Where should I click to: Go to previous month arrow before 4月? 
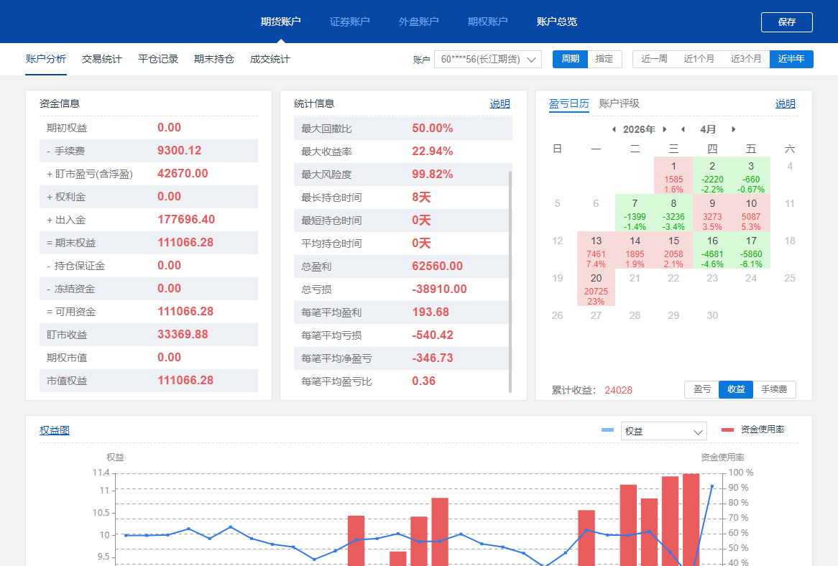(x=683, y=129)
